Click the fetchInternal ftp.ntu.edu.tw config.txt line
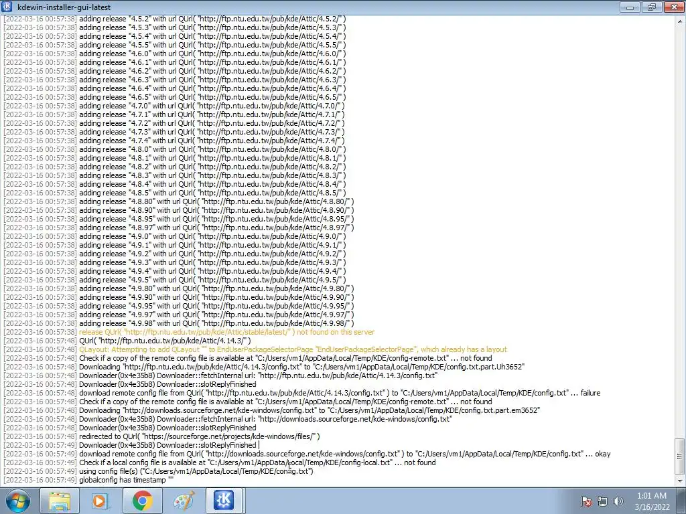This screenshot has width=686, height=514. click(x=221, y=375)
